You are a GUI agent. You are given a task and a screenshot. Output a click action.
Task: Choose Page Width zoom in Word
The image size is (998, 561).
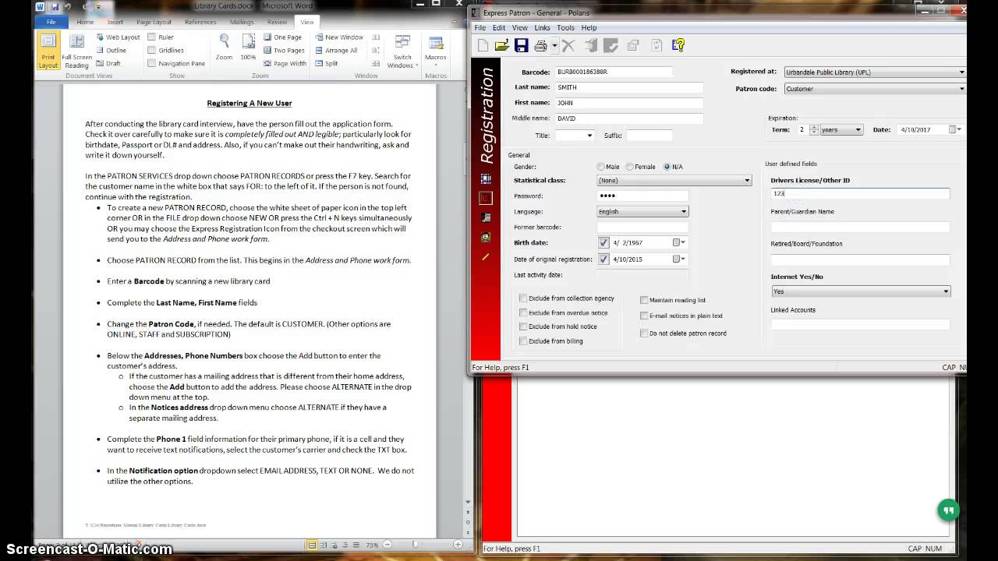pyautogui.click(x=285, y=64)
